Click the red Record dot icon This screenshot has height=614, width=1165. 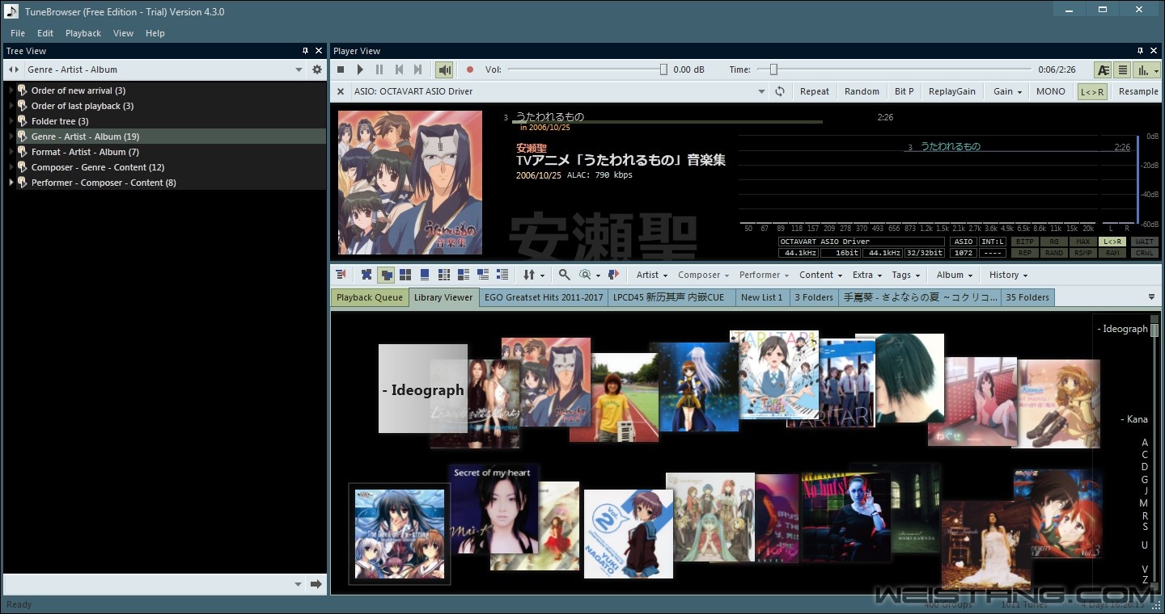tap(469, 70)
